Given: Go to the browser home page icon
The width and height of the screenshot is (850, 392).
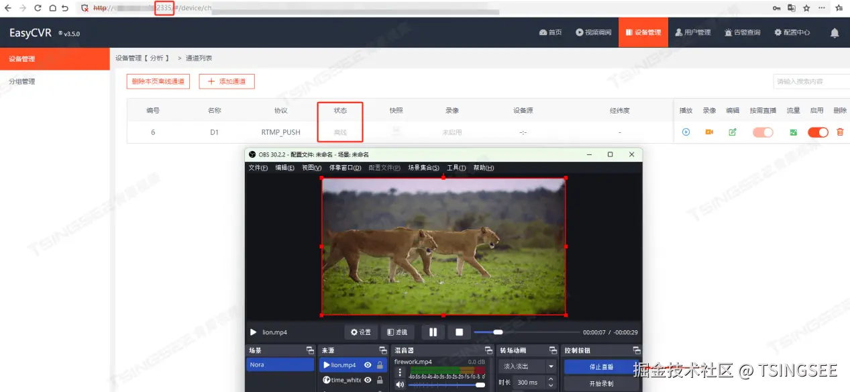Looking at the screenshot, I should point(52,8).
